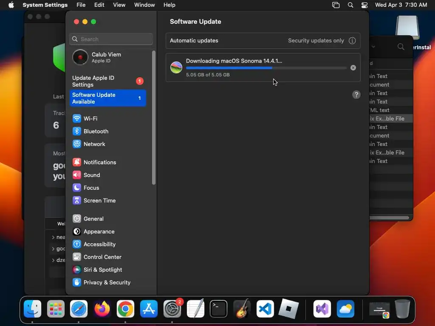Select Software Update Available item

click(x=107, y=98)
